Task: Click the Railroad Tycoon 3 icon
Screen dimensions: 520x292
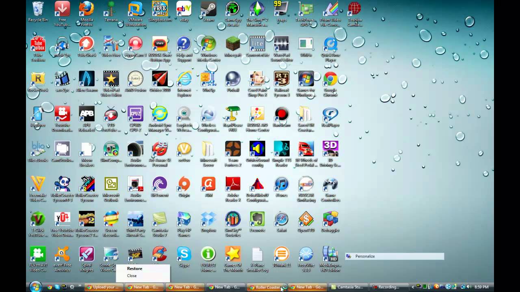Action: pyautogui.click(x=282, y=84)
